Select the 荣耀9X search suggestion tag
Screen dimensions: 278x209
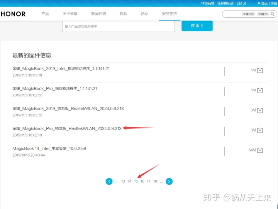pos(263,14)
